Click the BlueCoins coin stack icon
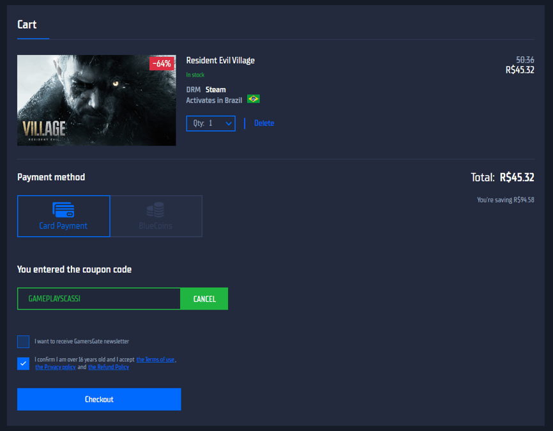 point(156,209)
